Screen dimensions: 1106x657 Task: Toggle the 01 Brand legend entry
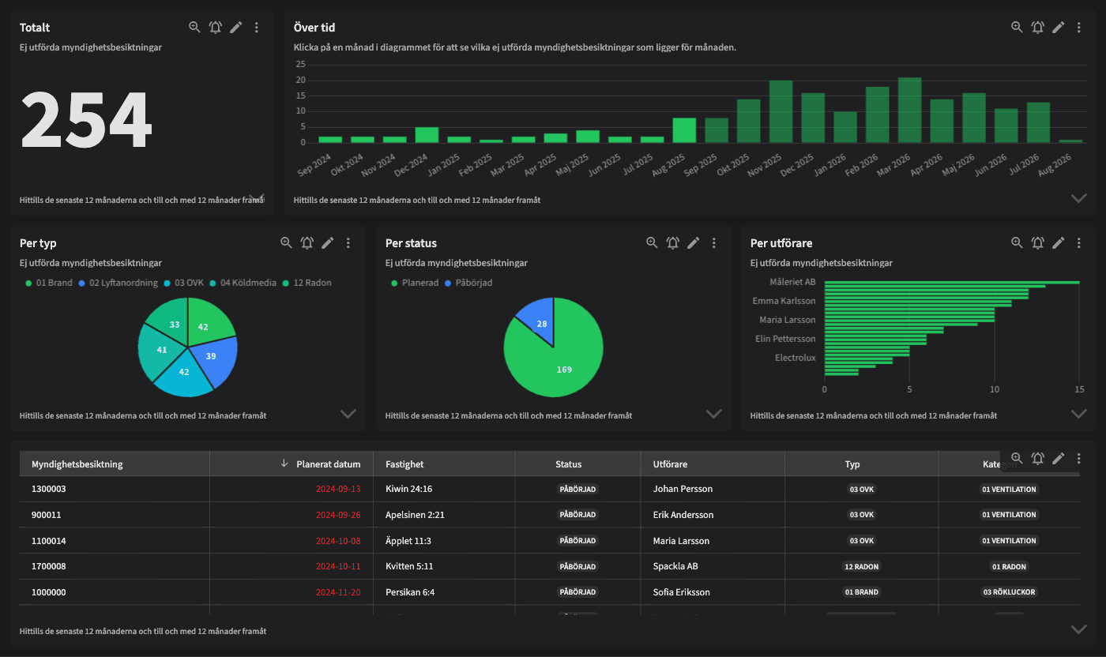tap(49, 282)
